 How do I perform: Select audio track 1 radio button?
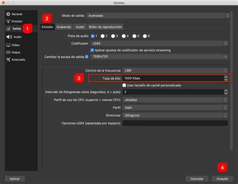[x=92, y=36]
